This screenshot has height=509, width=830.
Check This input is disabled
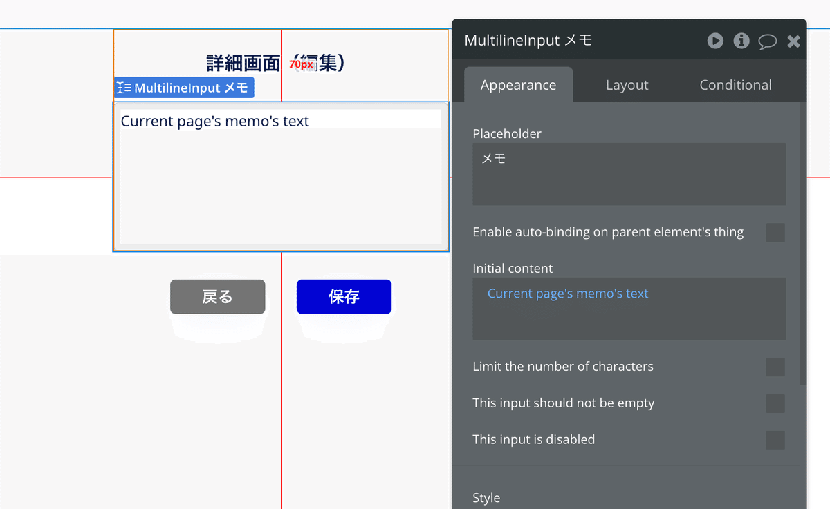coord(775,440)
